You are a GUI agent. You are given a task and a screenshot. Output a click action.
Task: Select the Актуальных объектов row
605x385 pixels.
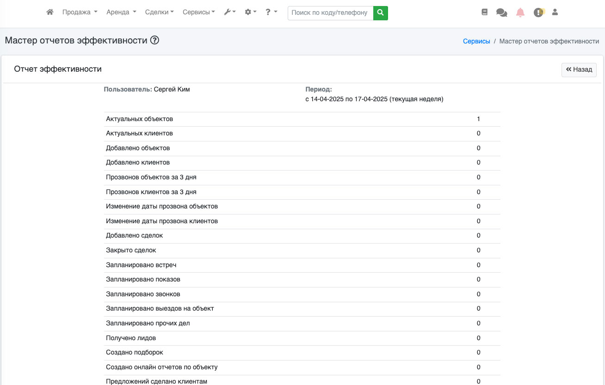tap(302, 119)
